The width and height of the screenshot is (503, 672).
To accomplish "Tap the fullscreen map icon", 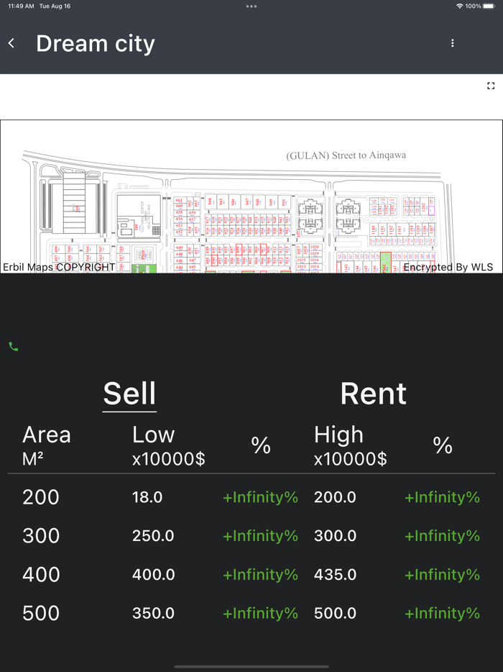I will click(491, 86).
